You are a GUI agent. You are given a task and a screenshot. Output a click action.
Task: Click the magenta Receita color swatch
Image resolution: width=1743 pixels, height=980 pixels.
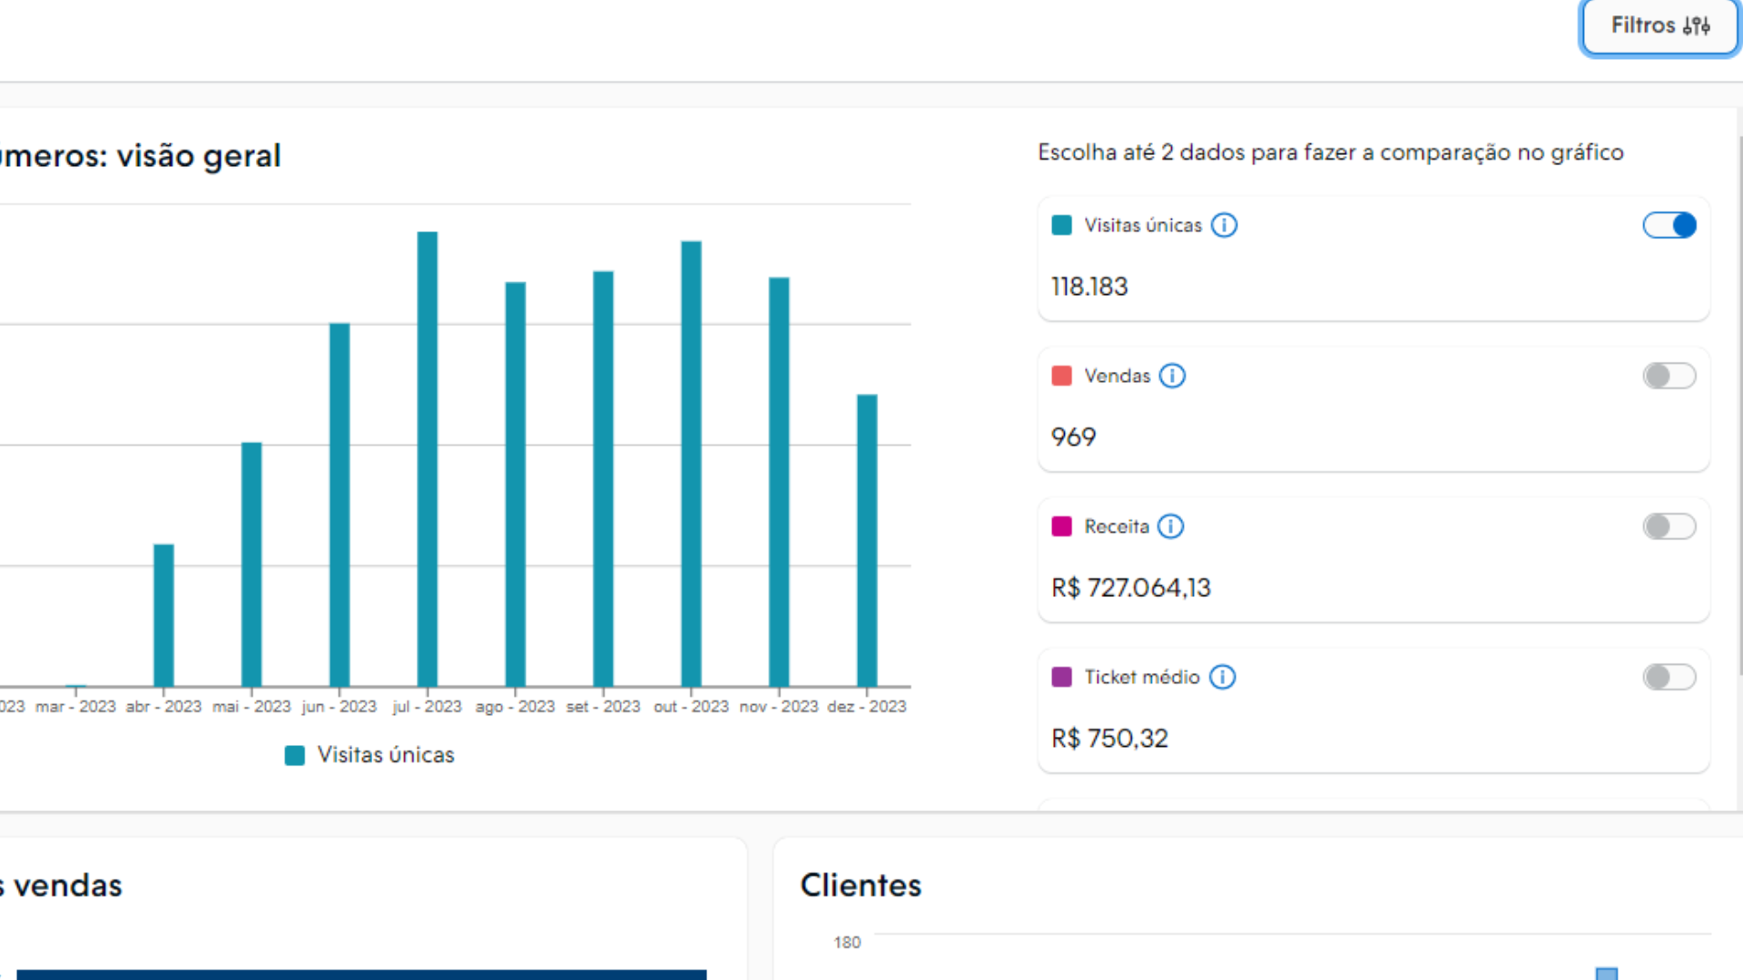1061,526
